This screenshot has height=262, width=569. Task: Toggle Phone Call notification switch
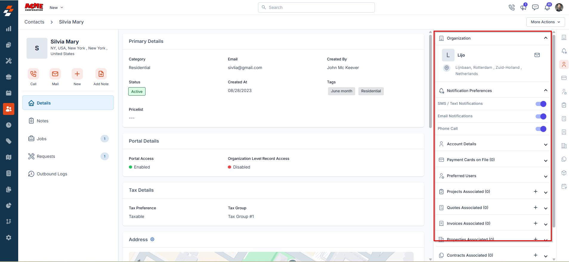(541, 129)
